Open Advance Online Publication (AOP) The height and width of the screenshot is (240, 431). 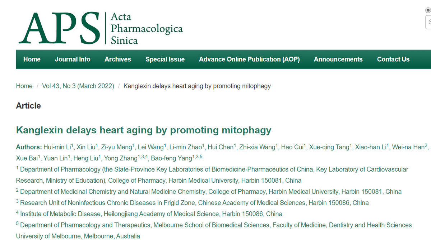click(x=249, y=59)
